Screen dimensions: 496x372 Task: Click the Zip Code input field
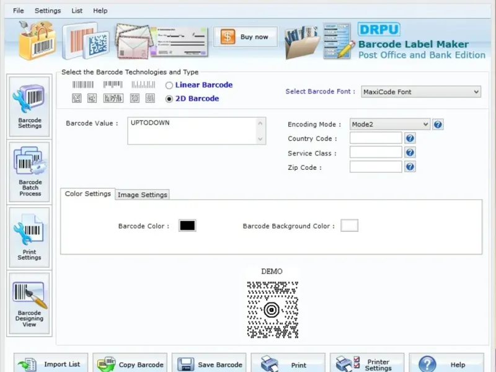click(x=376, y=167)
